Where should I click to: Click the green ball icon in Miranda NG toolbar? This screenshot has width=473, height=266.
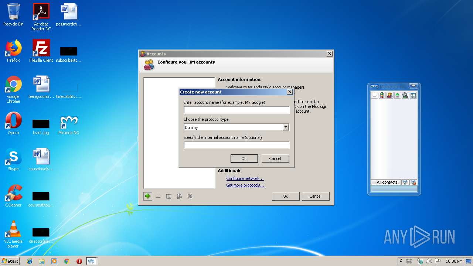click(398, 95)
